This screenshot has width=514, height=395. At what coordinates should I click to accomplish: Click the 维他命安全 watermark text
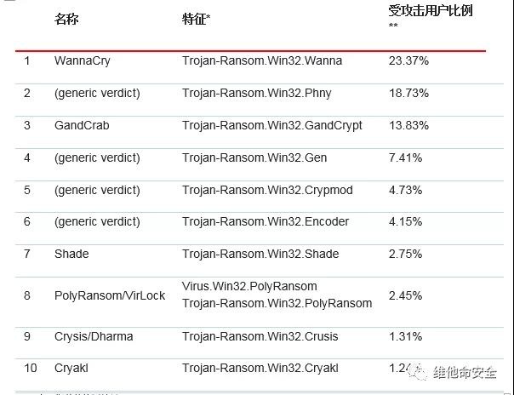pos(469,373)
